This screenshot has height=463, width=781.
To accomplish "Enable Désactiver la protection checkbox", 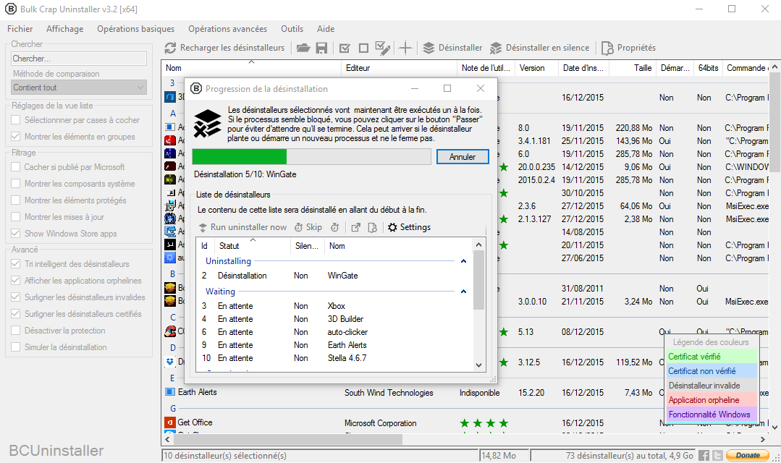I will click(16, 331).
